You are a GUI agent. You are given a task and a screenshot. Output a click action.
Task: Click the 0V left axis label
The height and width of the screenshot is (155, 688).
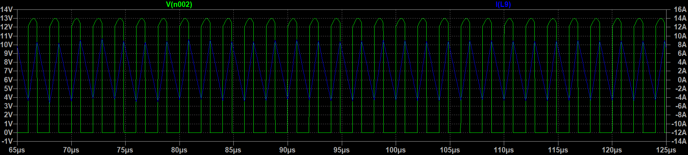8,132
